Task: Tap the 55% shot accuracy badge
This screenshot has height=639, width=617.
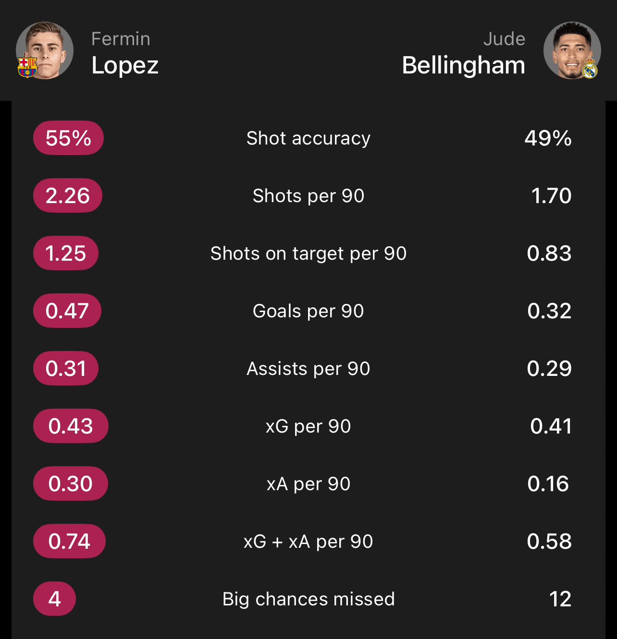Action: point(68,138)
